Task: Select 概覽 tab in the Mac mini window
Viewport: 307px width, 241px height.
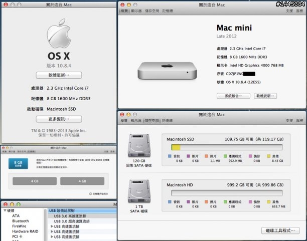Action: pos(124,11)
